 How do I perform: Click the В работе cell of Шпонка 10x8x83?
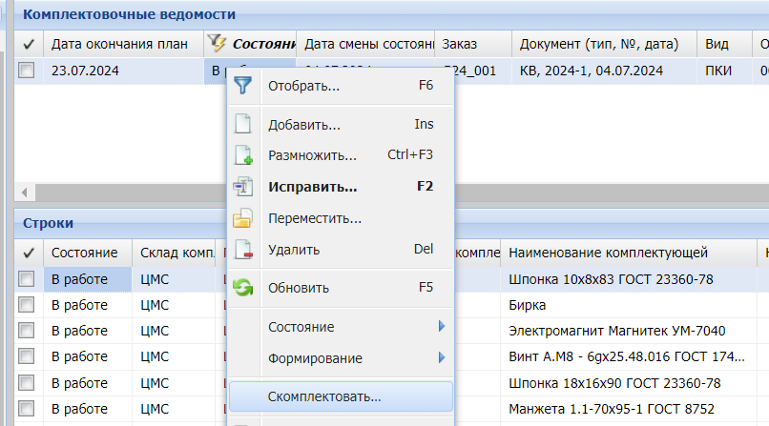point(87,279)
